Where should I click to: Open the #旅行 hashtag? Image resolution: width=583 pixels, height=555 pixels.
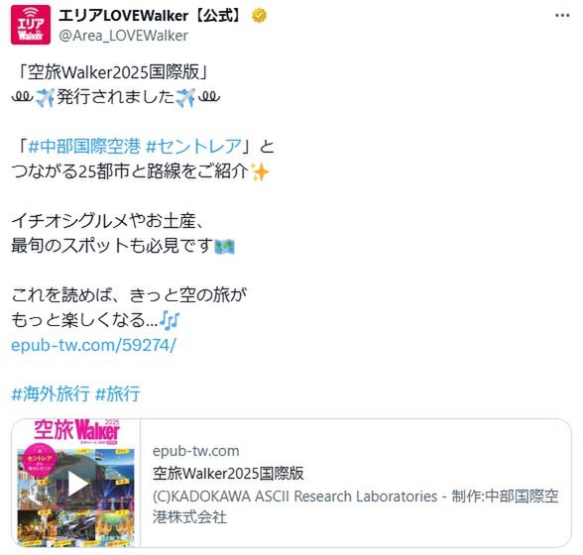[x=117, y=393]
